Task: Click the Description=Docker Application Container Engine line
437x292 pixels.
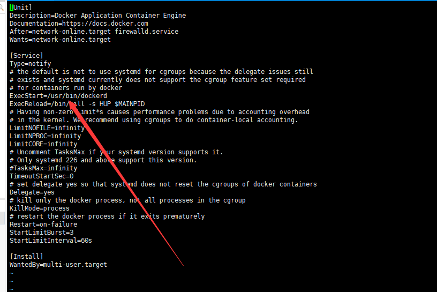Action: [97, 16]
